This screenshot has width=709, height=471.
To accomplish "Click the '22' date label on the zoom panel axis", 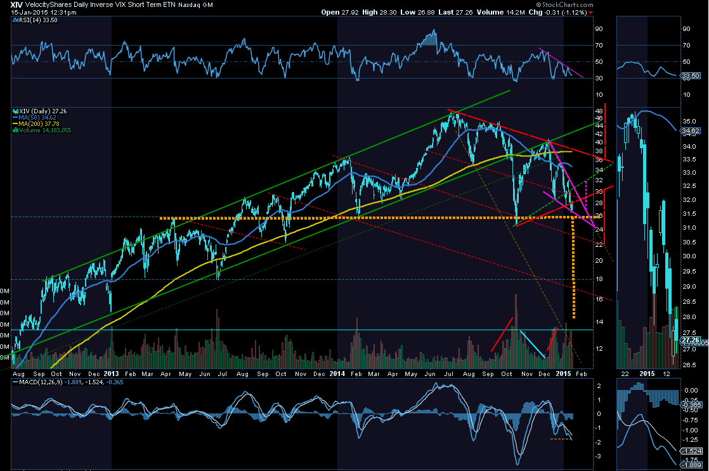I will (x=625, y=374).
